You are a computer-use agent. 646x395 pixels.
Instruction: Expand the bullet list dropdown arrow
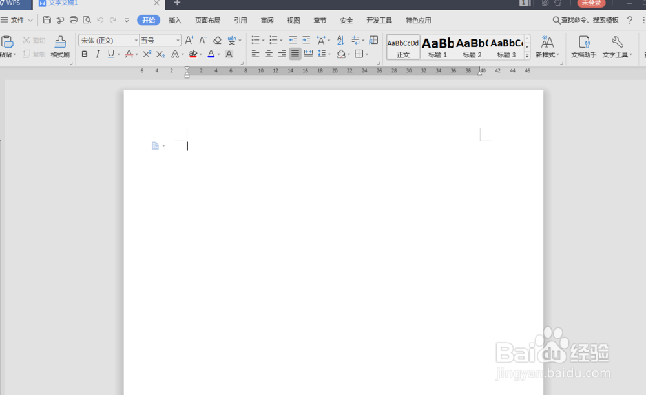[x=264, y=40]
